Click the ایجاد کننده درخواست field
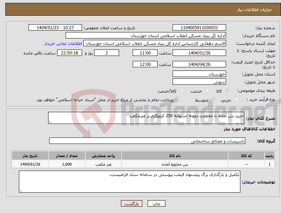Image resolution: width=281 pixels, height=213 pixels. coord(155,43)
